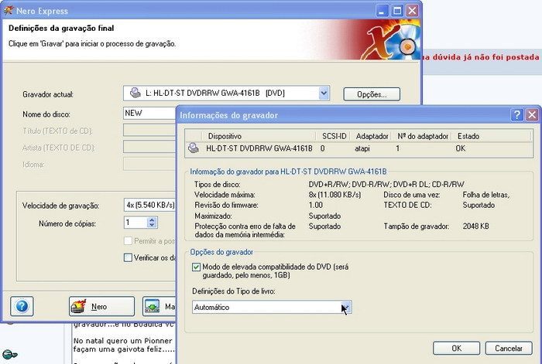This screenshot has height=364, width=542.
Task: Close the Nero Express window
Action: (412, 11)
